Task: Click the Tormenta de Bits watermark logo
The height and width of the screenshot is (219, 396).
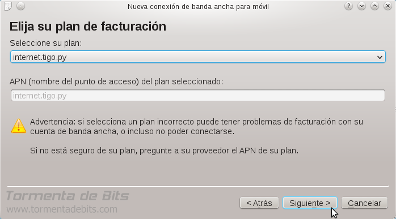Action: 68,196
